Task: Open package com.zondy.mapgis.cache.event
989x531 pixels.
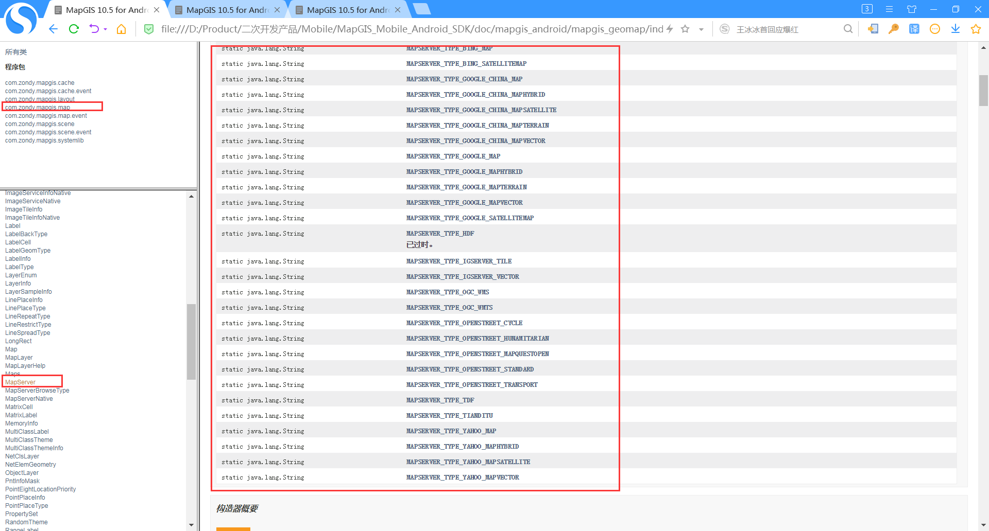Action: 48,91
